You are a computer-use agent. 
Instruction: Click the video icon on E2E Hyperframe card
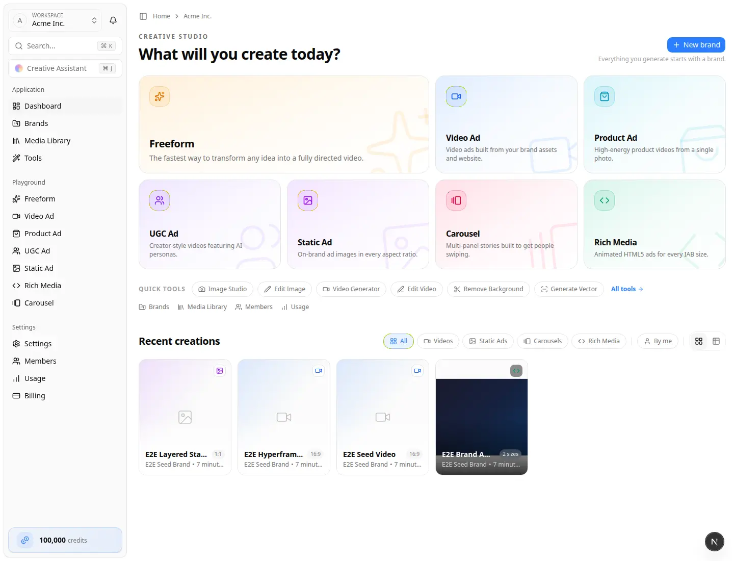click(319, 371)
